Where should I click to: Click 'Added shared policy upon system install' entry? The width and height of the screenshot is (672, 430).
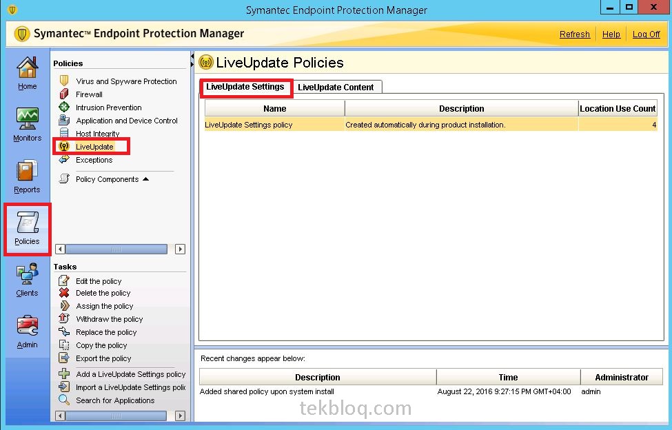point(267,391)
